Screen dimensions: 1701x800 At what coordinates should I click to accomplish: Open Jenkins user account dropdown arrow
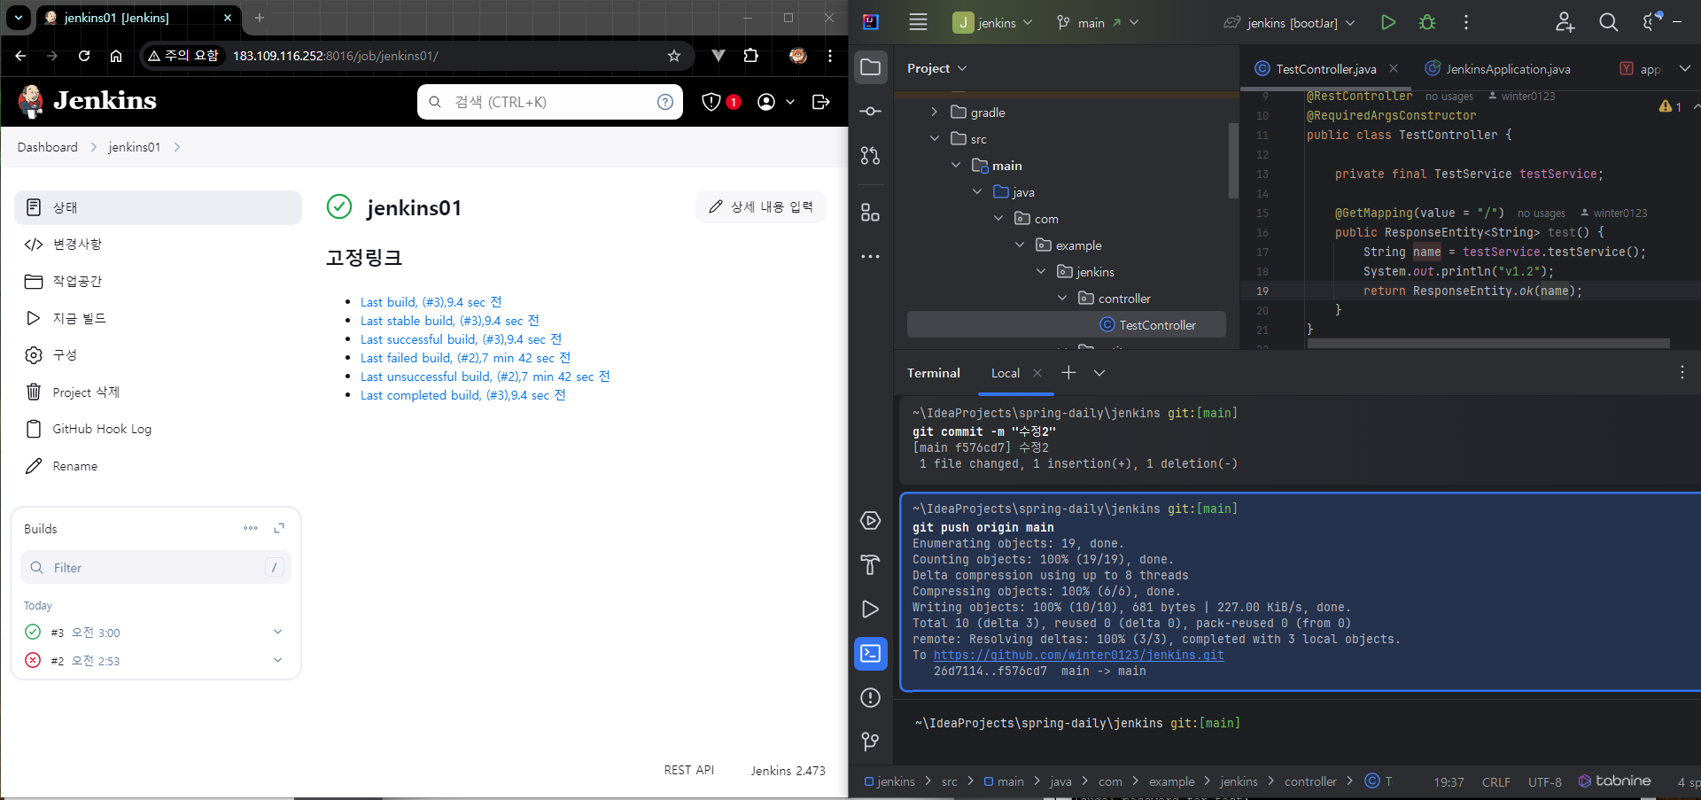(x=790, y=102)
